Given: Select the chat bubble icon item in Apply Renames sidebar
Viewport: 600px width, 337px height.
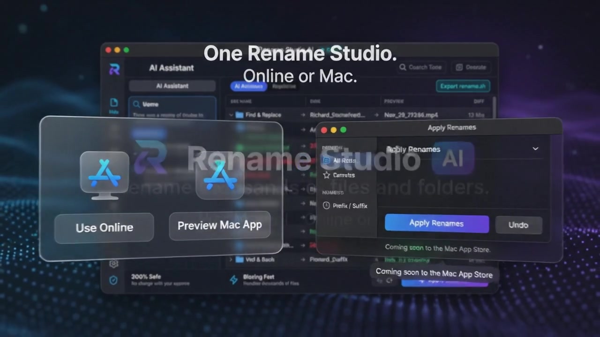Looking at the screenshot, I should tap(327, 161).
